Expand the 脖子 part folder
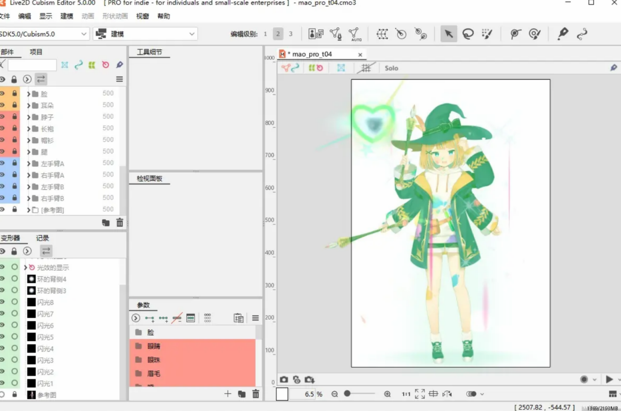Image resolution: width=621 pixels, height=411 pixels. click(x=29, y=117)
